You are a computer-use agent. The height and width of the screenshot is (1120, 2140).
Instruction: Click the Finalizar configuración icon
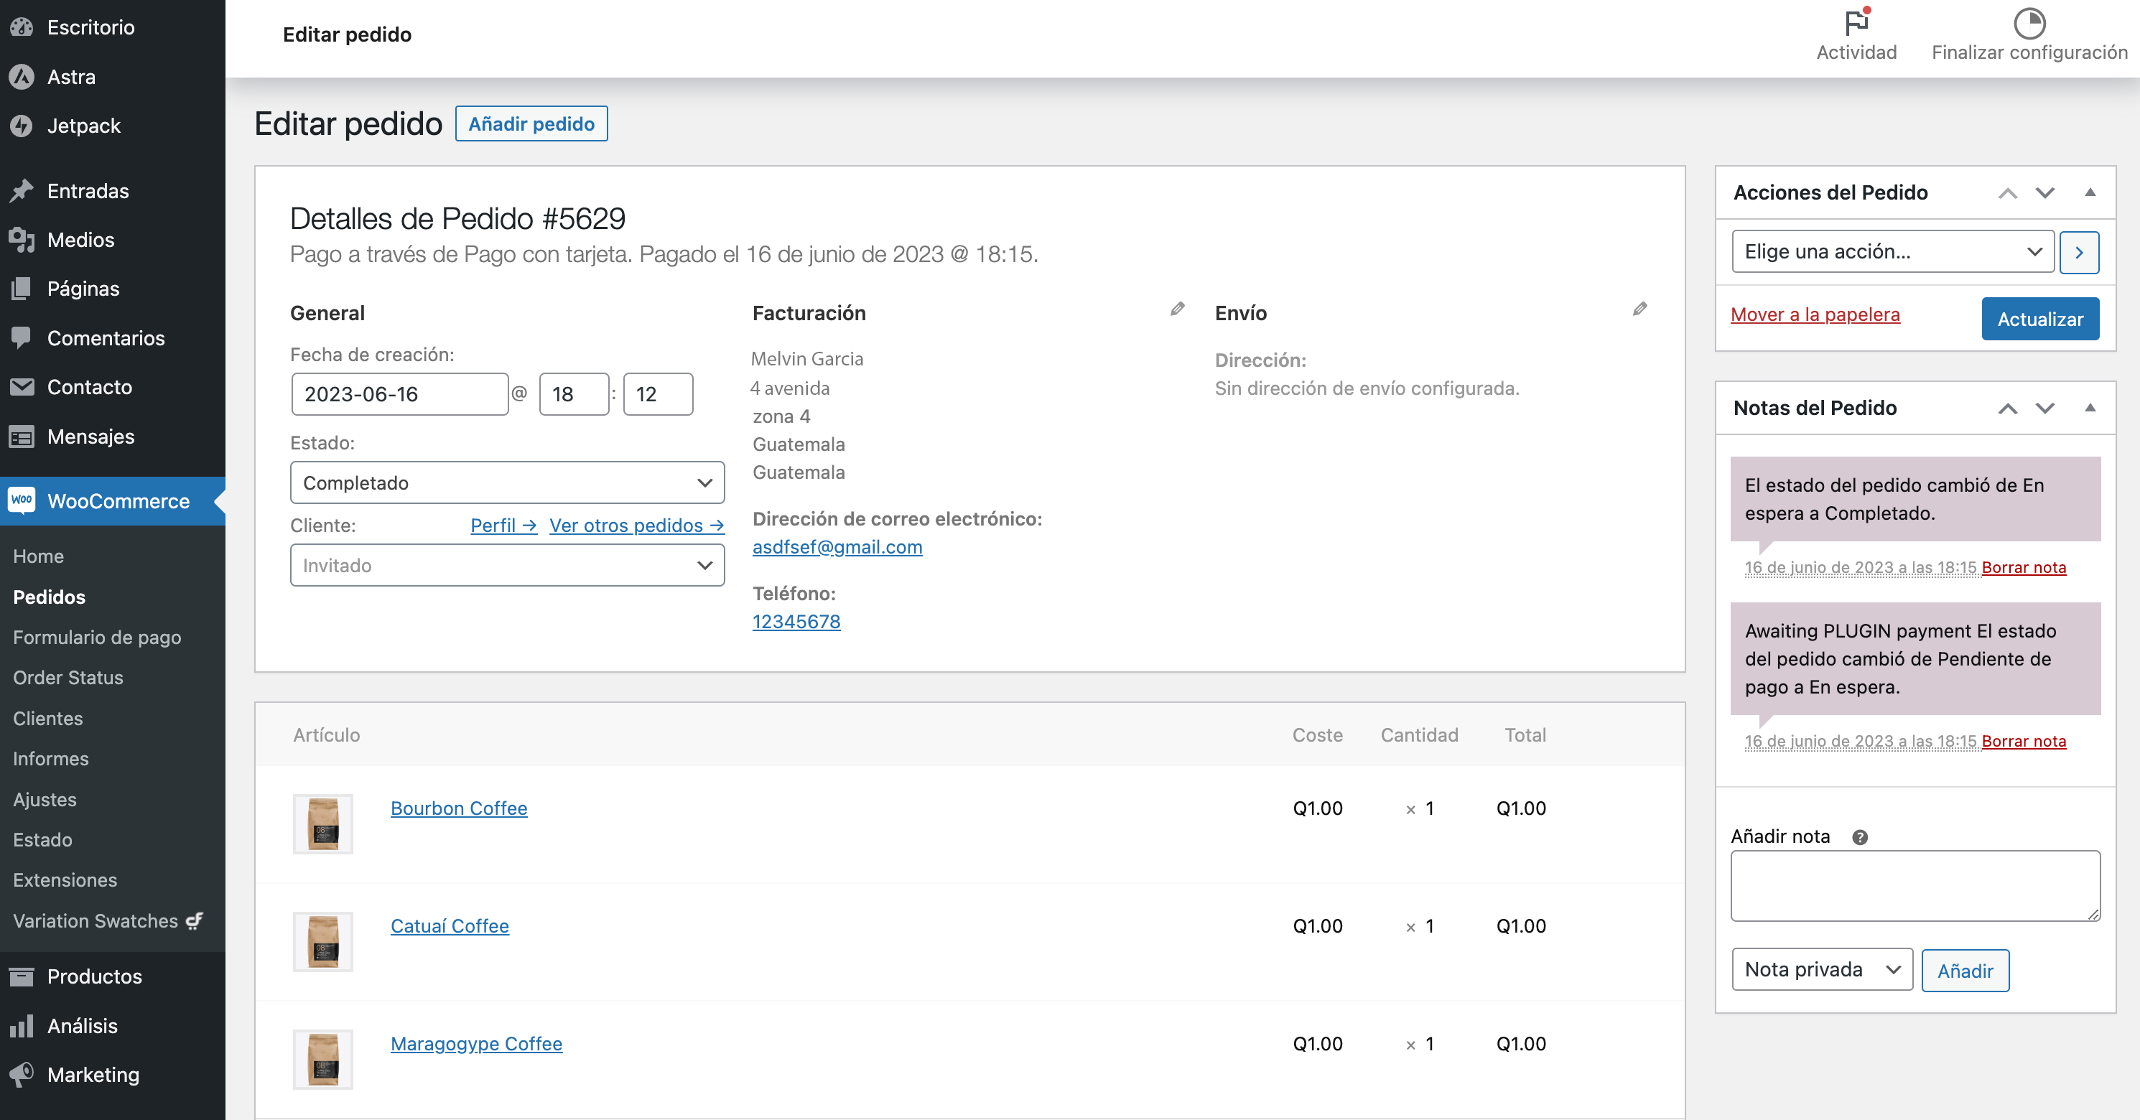click(x=2024, y=24)
